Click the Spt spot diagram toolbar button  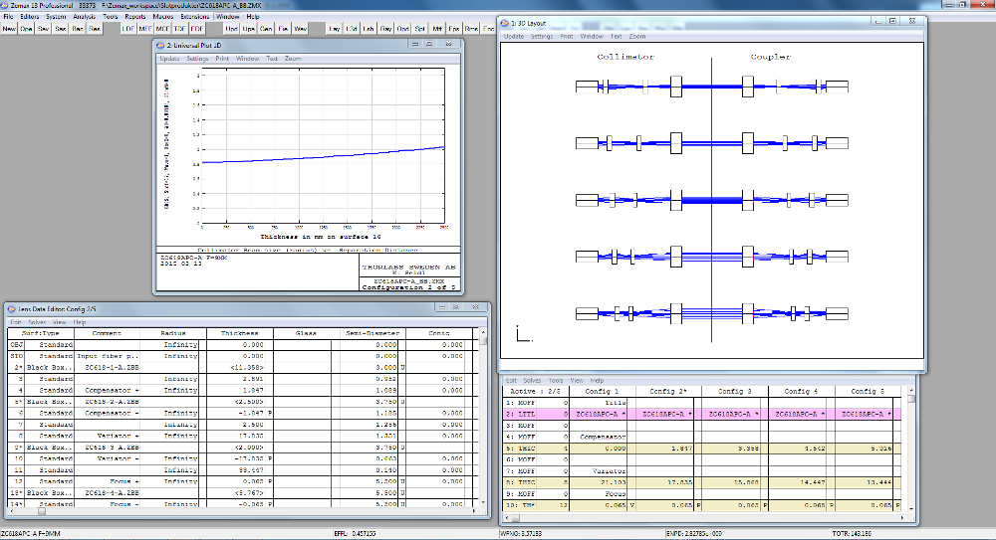pos(420,29)
